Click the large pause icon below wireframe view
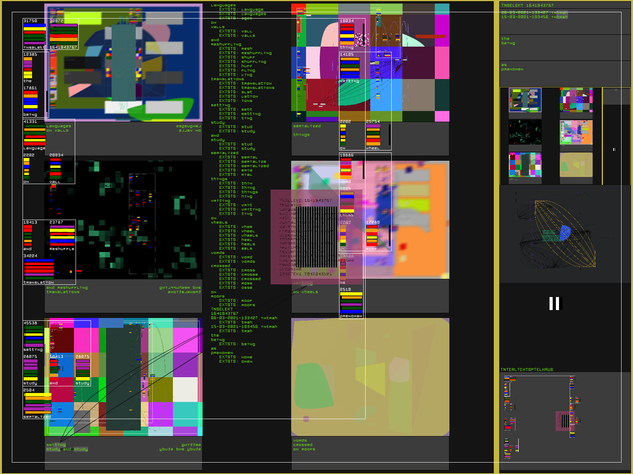The width and height of the screenshot is (633, 474). [x=555, y=303]
